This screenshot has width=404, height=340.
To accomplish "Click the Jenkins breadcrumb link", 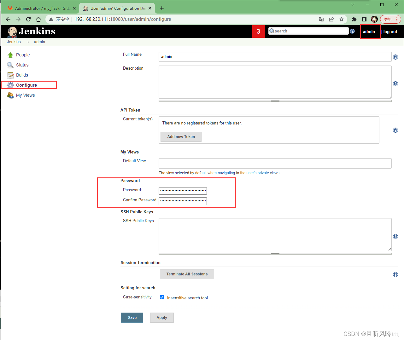I will click(x=14, y=42).
